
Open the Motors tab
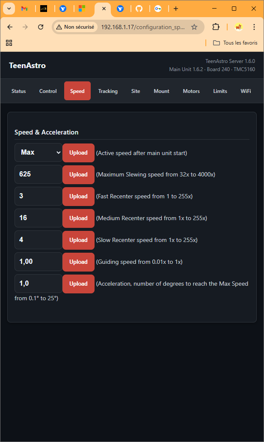coord(191,91)
